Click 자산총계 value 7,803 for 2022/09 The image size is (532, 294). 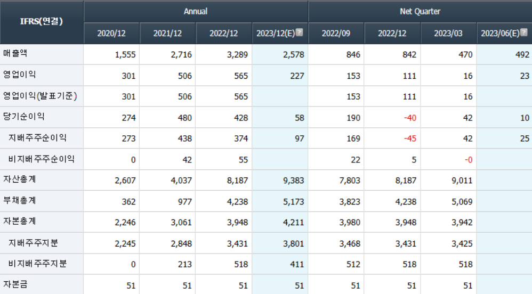click(350, 181)
